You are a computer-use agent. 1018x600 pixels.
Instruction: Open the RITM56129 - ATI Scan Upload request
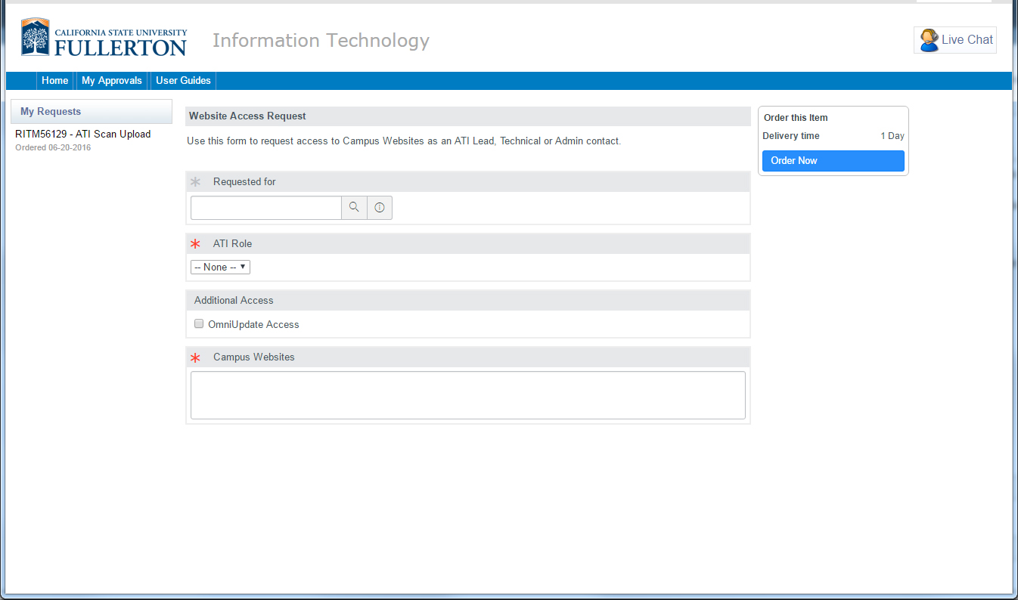pos(83,135)
